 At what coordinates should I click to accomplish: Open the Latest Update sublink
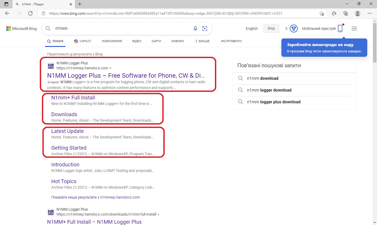[68, 131]
